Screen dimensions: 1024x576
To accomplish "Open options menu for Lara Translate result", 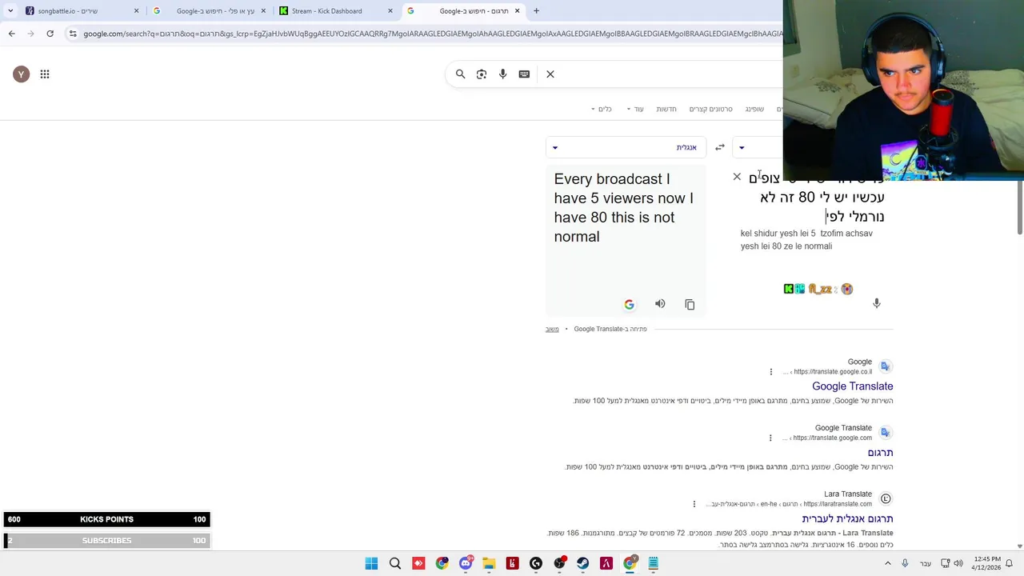I will 694,504.
